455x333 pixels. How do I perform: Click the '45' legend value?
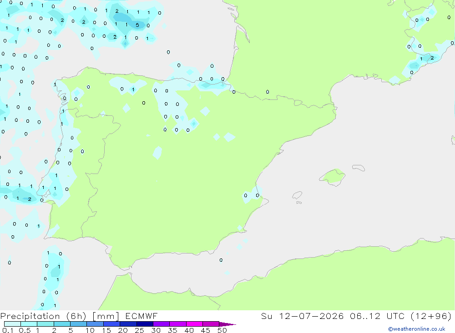pos(206,330)
